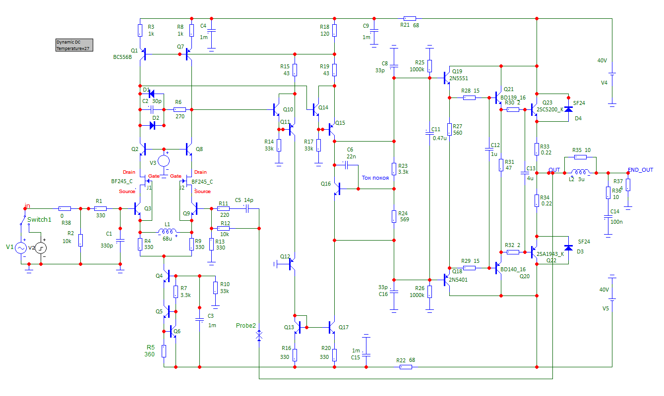Click the 'R31' resistor label
Screen dimensions: 664x396
pyautogui.click(x=510, y=162)
